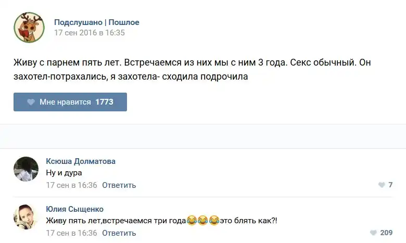Reply to Ксюша Долматова's comment
The image size is (406, 243).
[x=119, y=185]
